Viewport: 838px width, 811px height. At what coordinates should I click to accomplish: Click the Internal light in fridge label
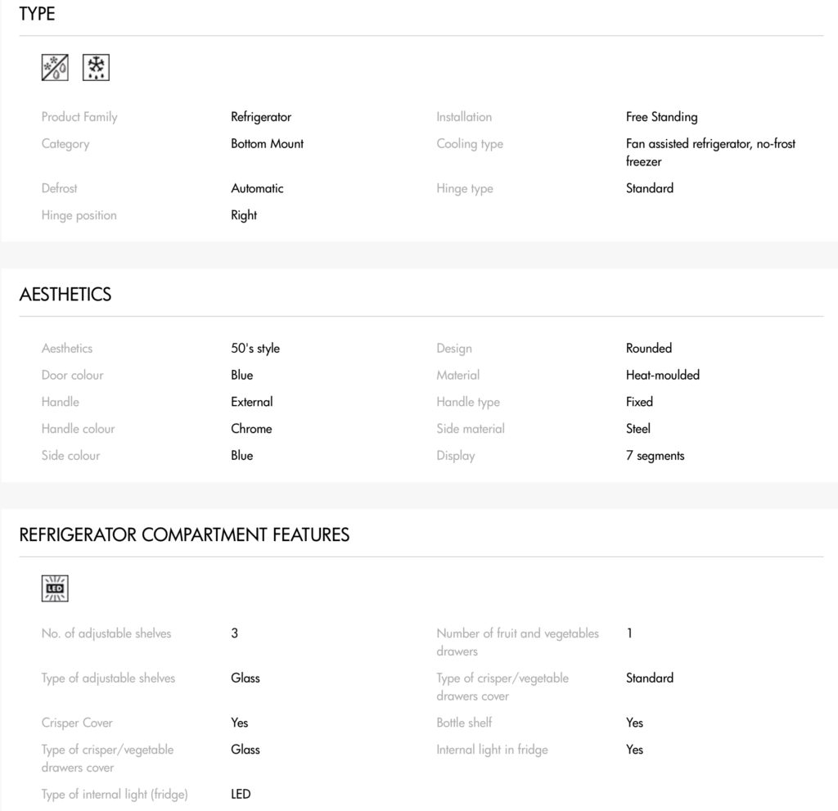click(492, 750)
